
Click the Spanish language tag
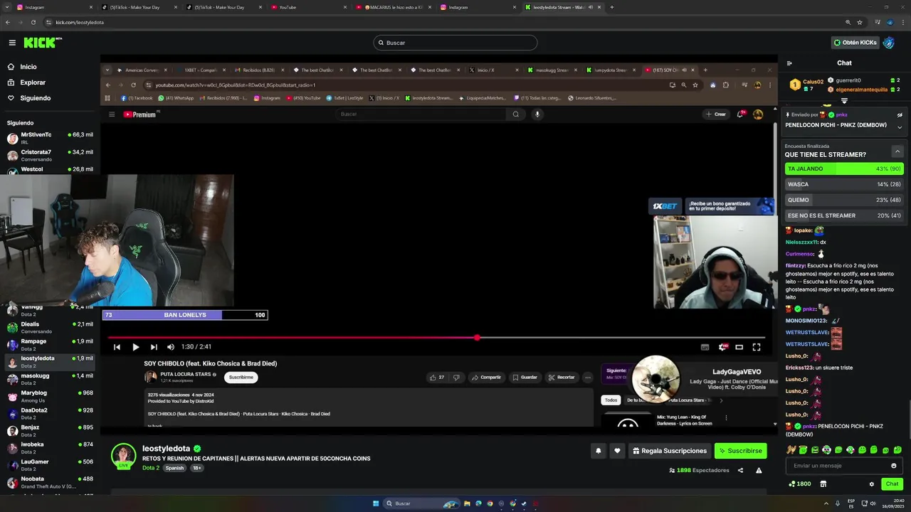click(175, 468)
